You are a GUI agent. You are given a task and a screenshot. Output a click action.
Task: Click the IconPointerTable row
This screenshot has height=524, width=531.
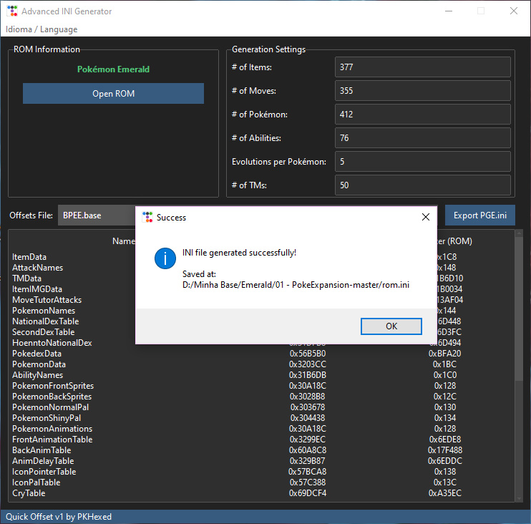point(44,472)
